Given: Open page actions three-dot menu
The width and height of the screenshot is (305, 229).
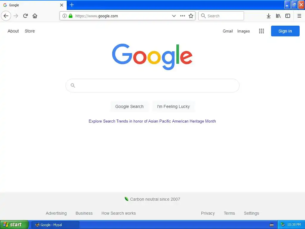Looking at the screenshot, I should point(183,16).
